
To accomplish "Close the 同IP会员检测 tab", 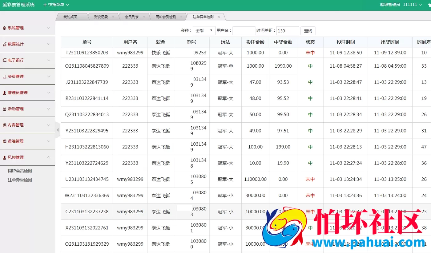I will pos(181,17).
